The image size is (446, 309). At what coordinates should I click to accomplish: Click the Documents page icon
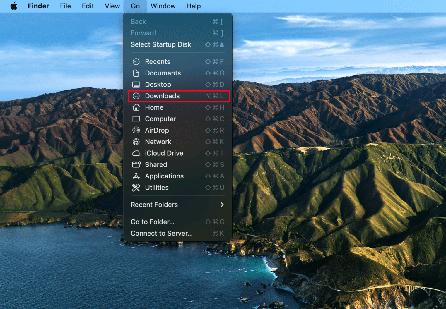(136, 73)
